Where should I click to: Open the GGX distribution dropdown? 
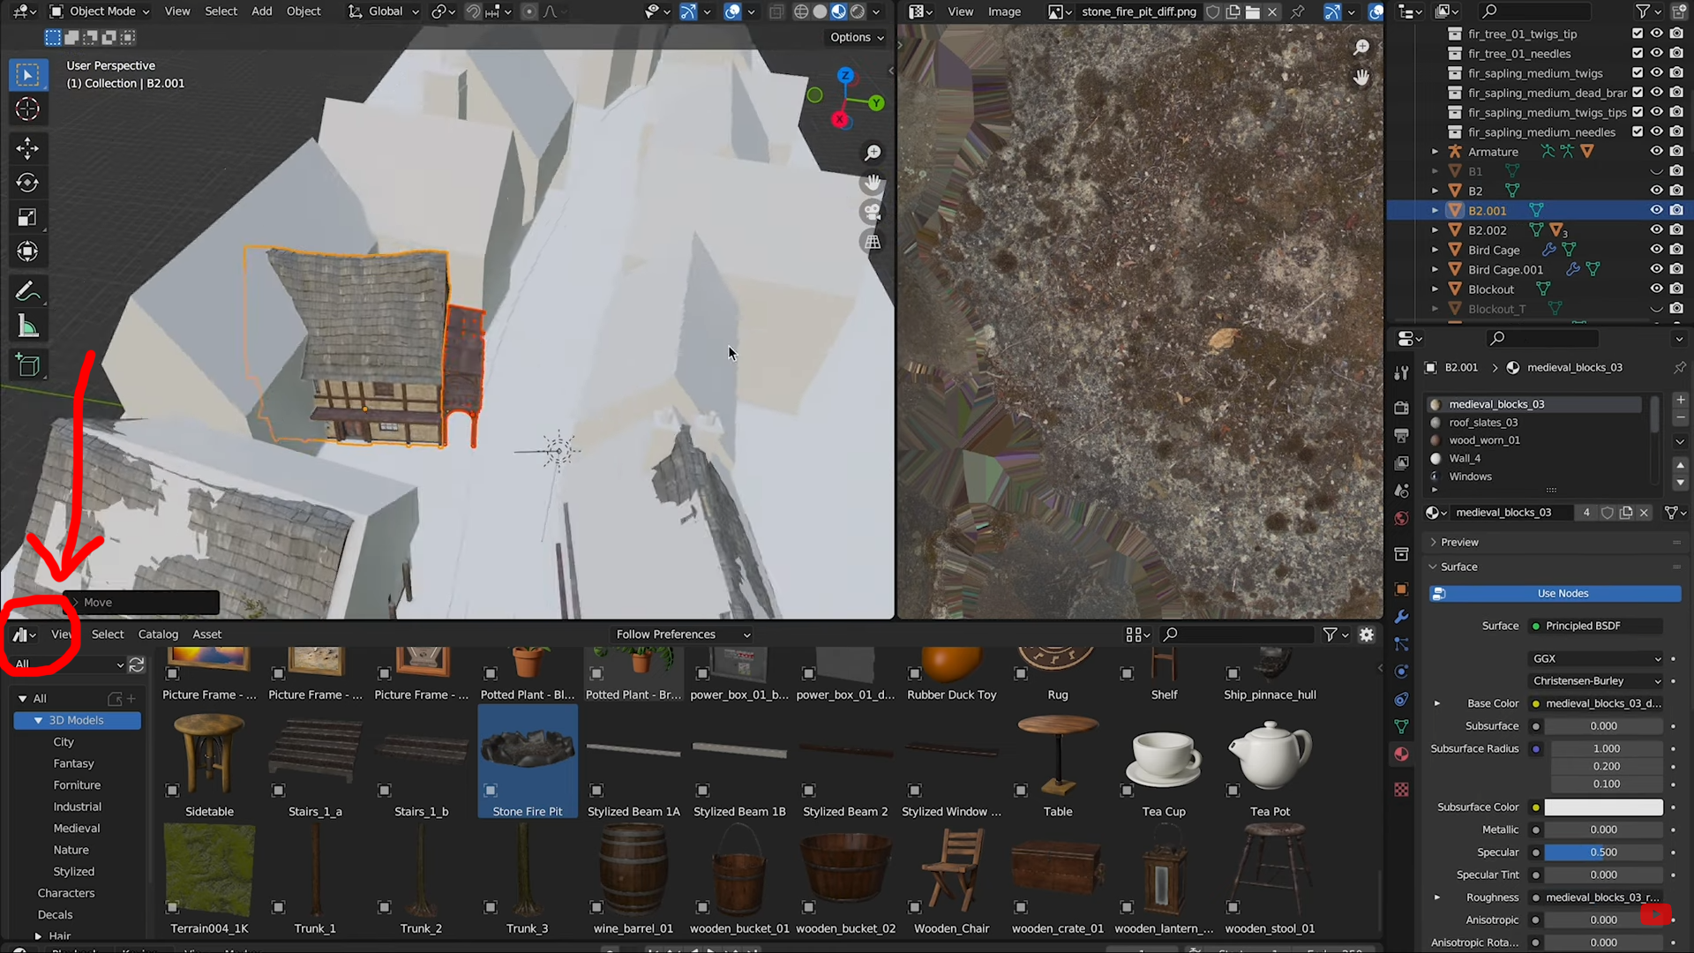coord(1596,658)
